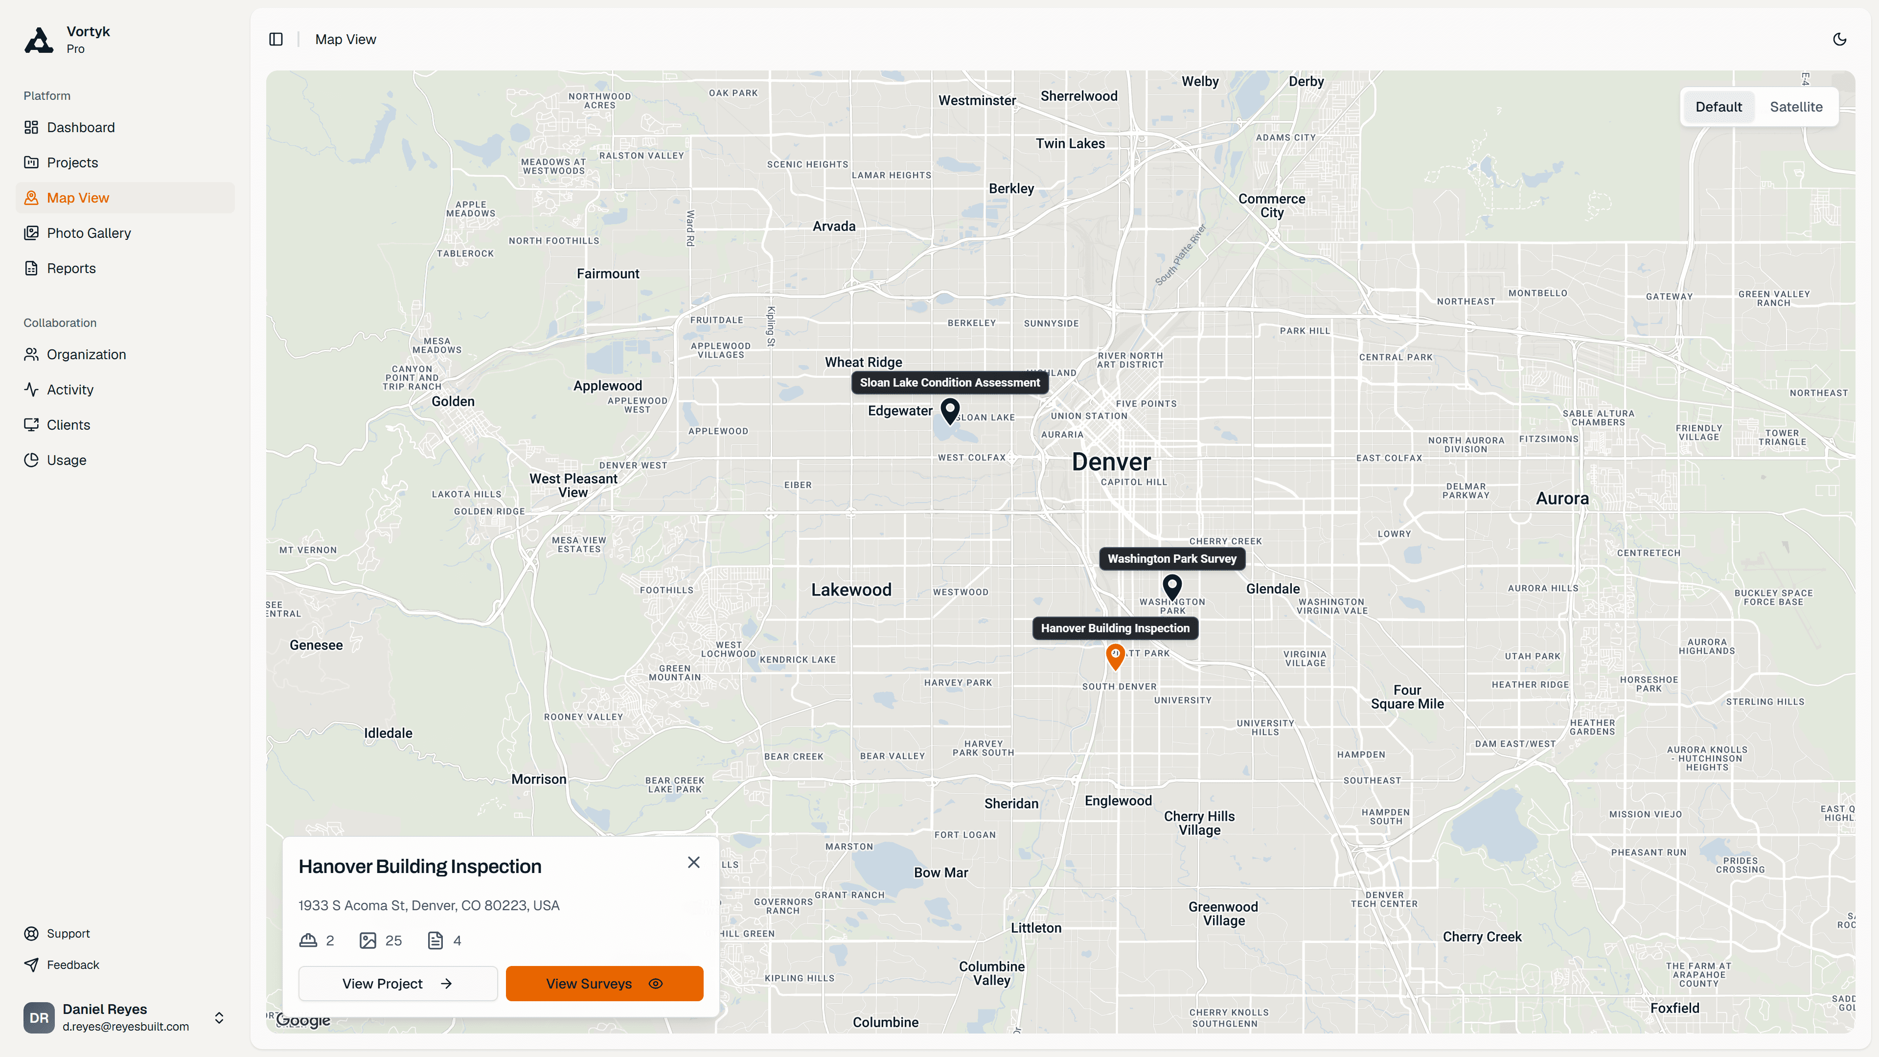Open the Usage pie-chart icon

click(31, 460)
